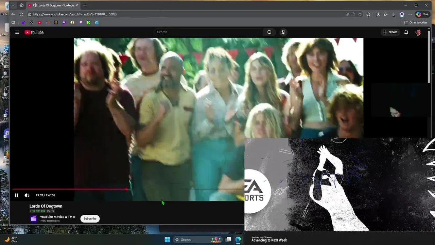Click the YouTube search magnifier button
The image size is (435, 245).
pos(269,32)
